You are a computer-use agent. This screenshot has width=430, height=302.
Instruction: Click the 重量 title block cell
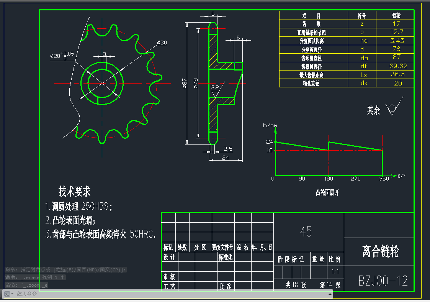point(319,259)
